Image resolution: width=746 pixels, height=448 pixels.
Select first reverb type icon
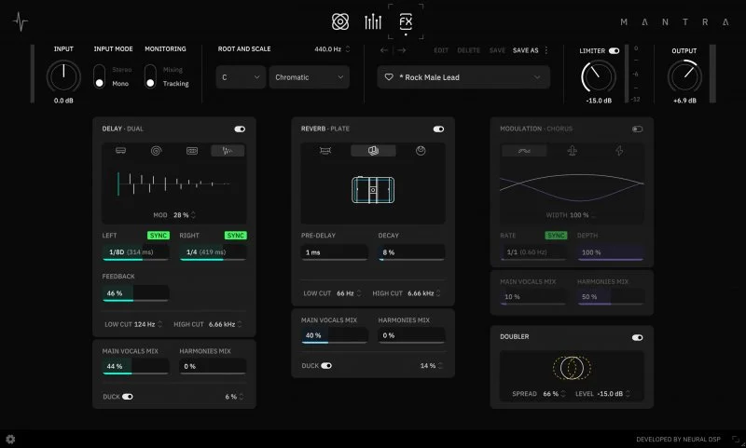[325, 151]
